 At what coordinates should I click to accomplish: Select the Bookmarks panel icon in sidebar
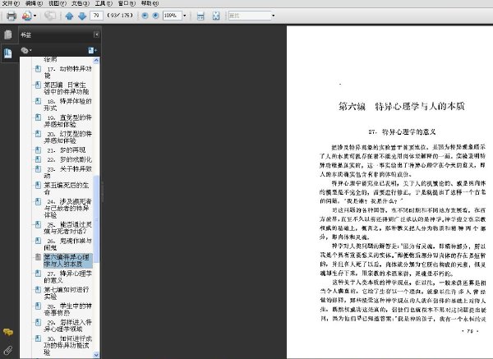(8, 53)
